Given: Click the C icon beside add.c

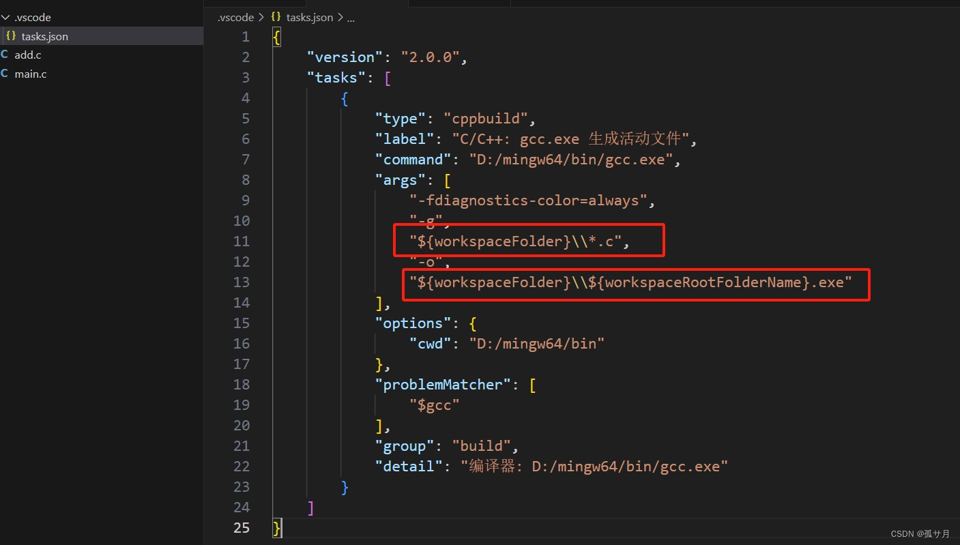Looking at the screenshot, I should tap(5, 55).
